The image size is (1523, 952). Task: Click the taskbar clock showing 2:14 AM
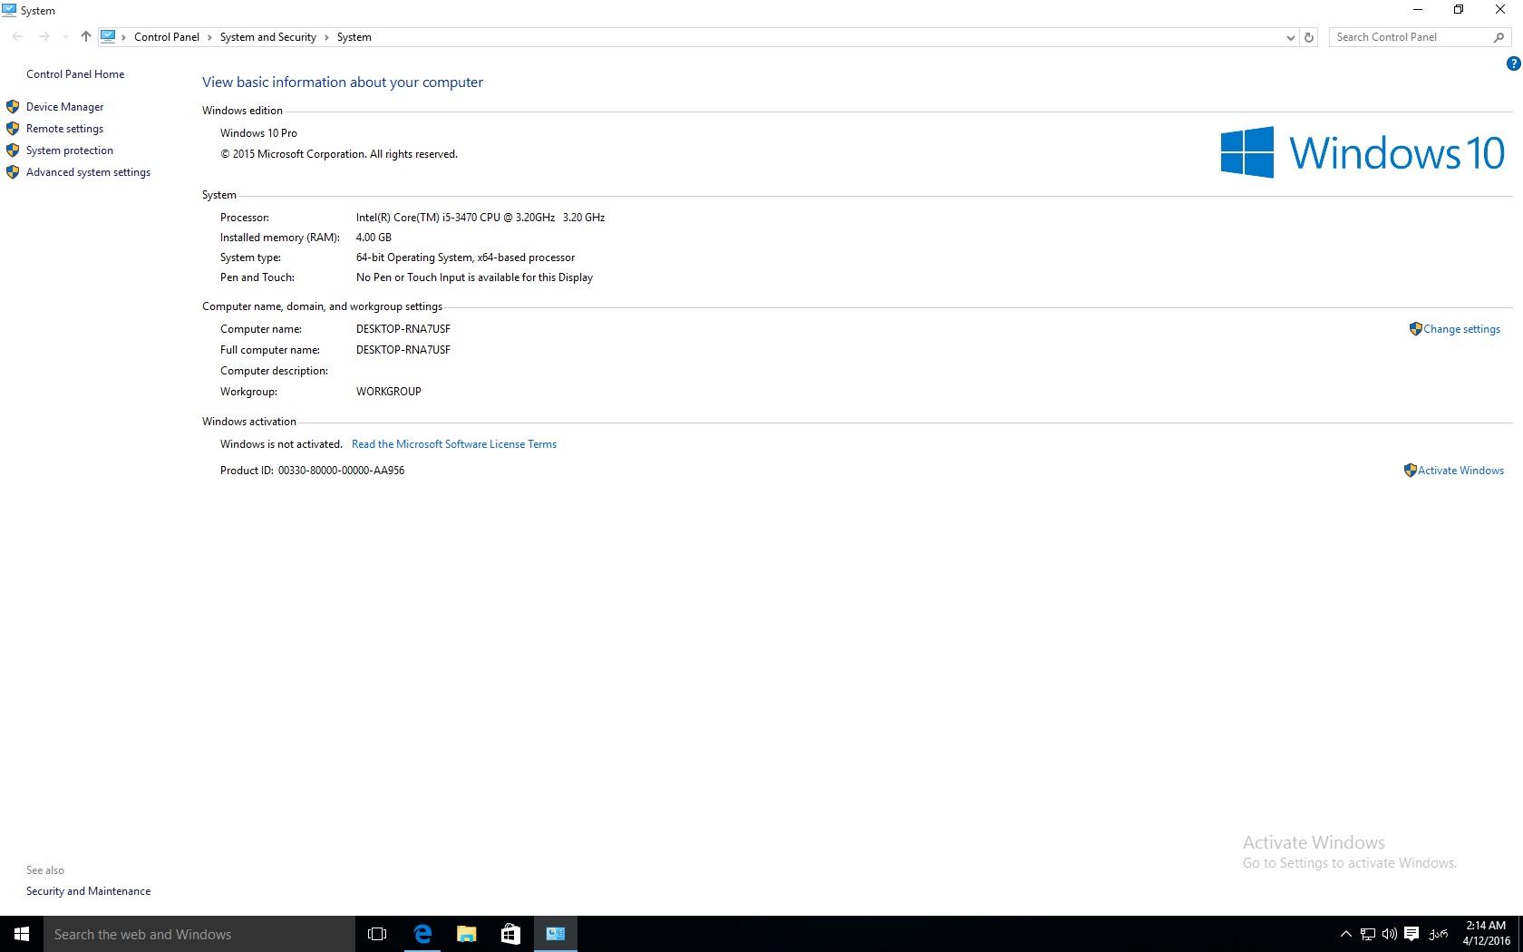pyautogui.click(x=1486, y=934)
